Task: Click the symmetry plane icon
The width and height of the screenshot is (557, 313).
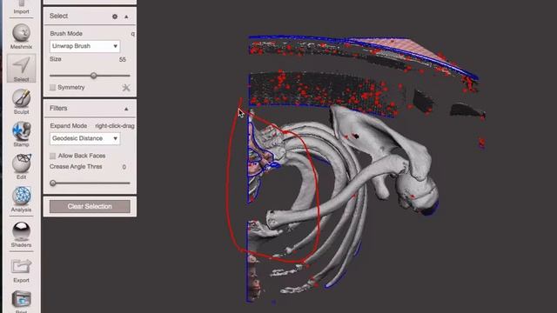Action: (126, 87)
